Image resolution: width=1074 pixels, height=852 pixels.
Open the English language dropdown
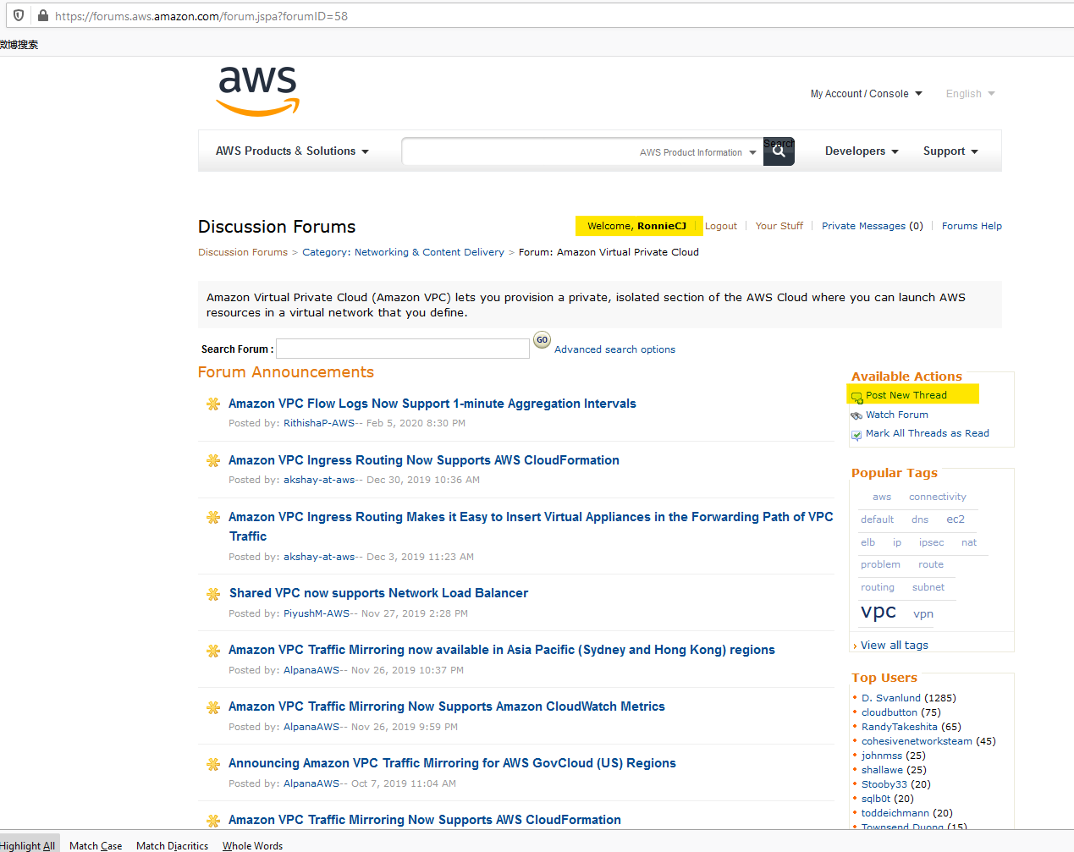tap(970, 94)
